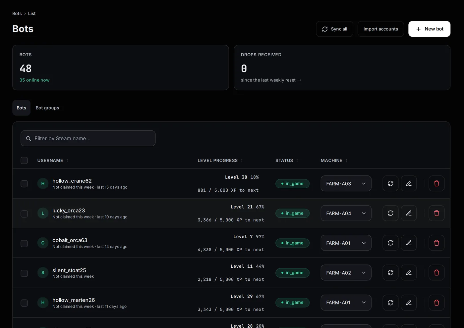Switch to the Bots tab
464x328 pixels.
[22, 108]
